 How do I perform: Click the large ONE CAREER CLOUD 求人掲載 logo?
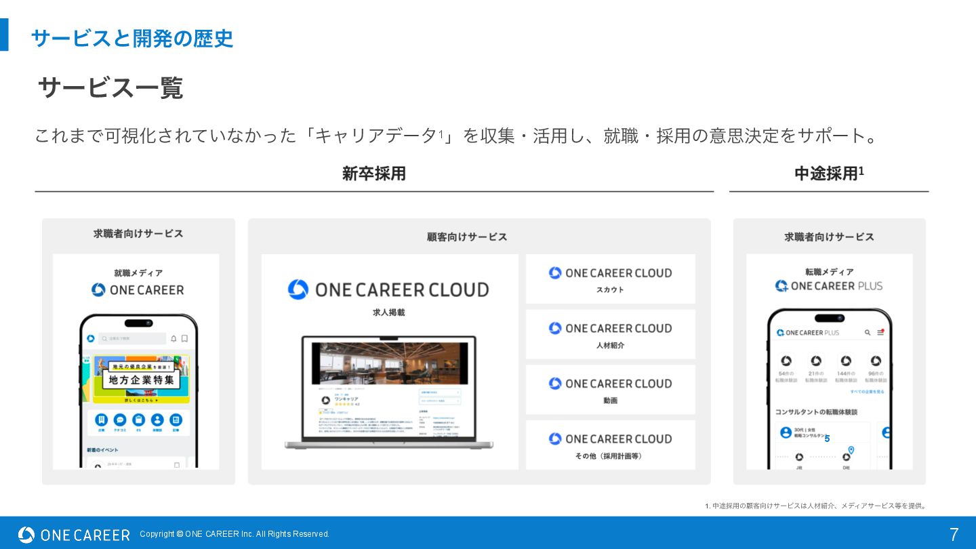pyautogui.click(x=388, y=289)
